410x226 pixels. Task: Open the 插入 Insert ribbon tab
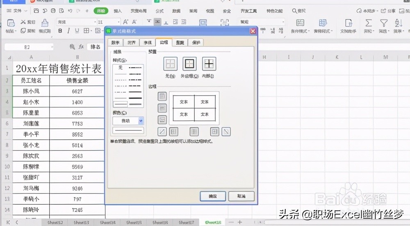[x=118, y=11]
